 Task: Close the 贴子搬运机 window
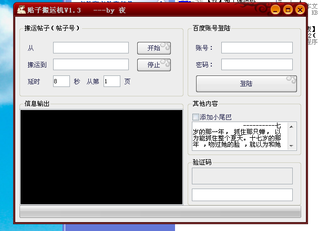[300, 9]
